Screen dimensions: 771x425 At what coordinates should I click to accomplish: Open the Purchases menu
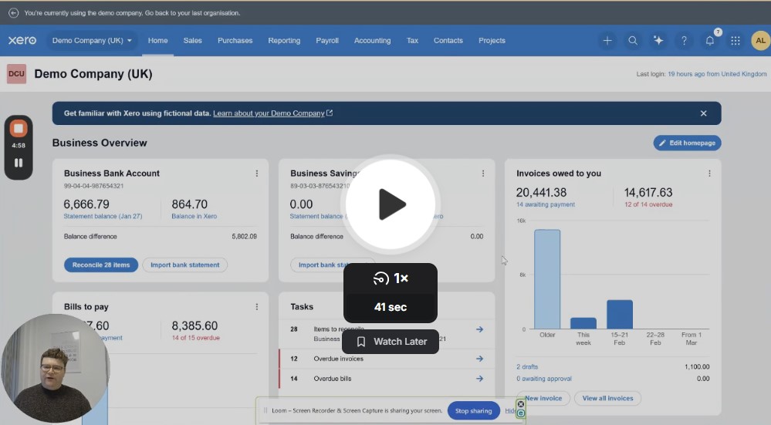click(235, 41)
